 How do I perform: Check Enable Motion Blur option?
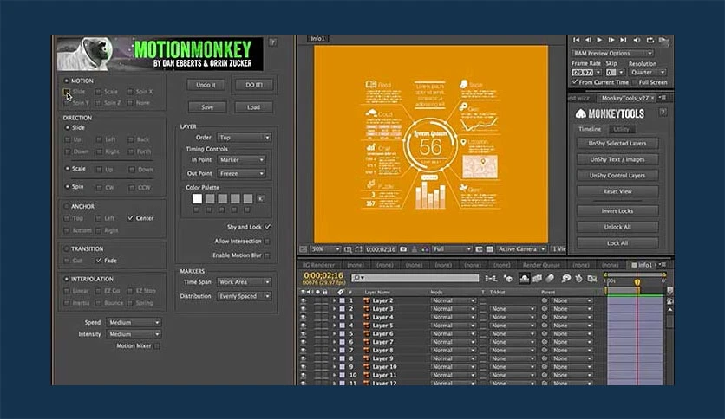pos(268,255)
